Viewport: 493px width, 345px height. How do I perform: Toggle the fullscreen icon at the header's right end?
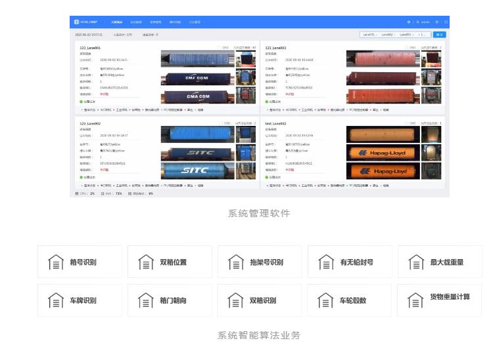click(x=446, y=22)
